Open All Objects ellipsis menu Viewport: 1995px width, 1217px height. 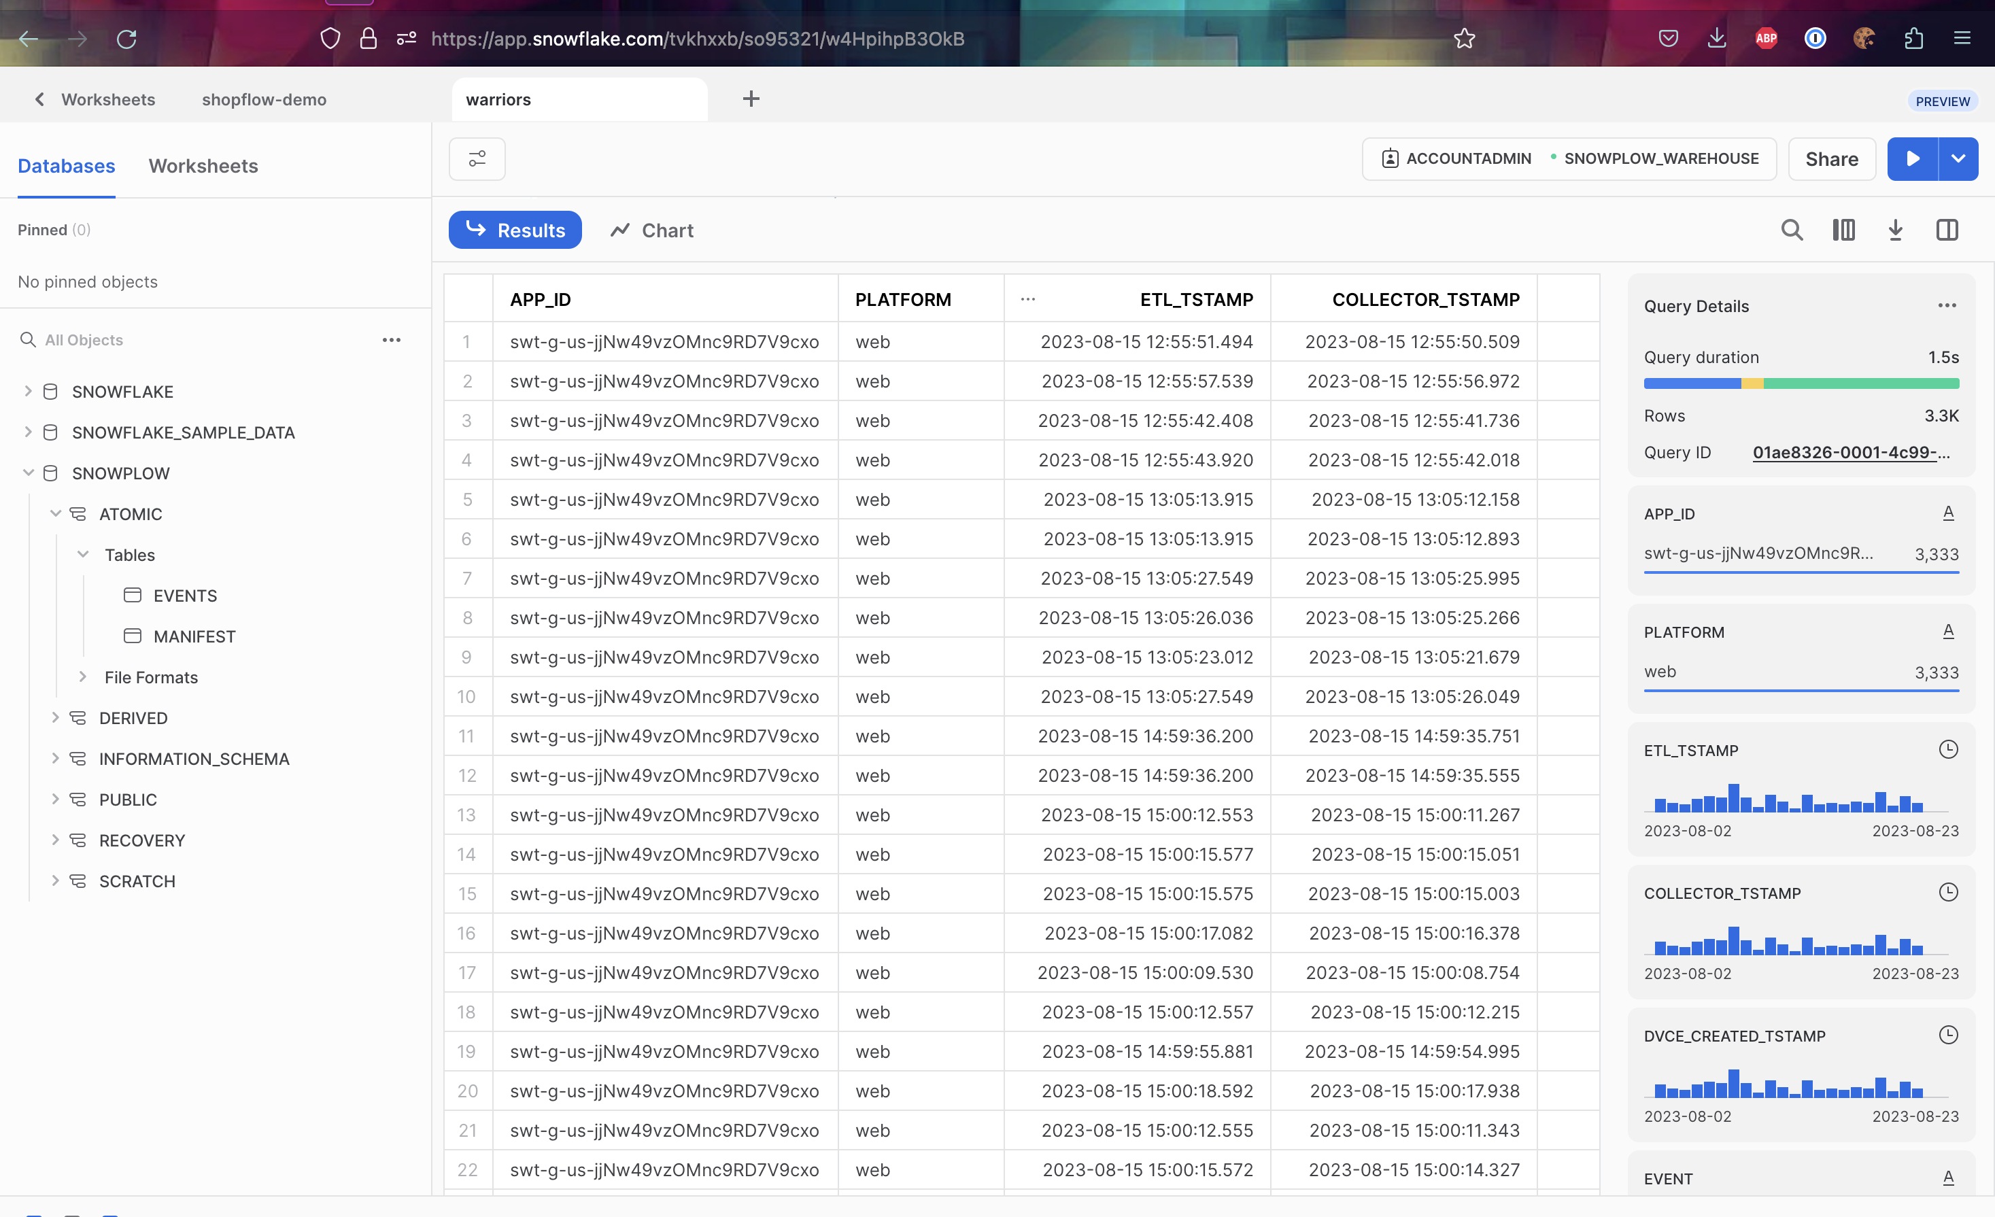pyautogui.click(x=391, y=340)
